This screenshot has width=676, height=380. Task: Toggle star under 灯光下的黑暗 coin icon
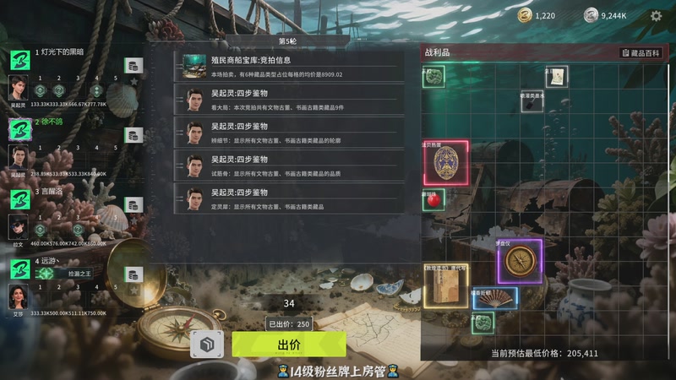point(134,81)
